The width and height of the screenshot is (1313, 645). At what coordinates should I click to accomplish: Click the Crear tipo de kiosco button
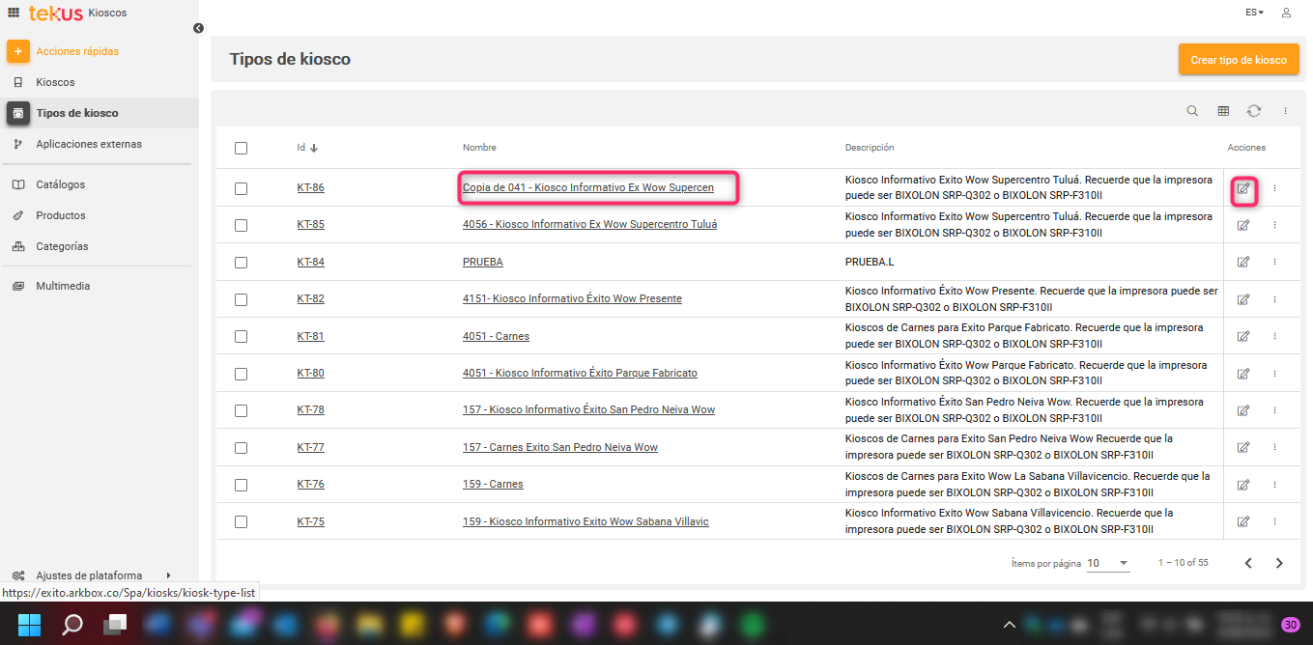click(x=1238, y=60)
